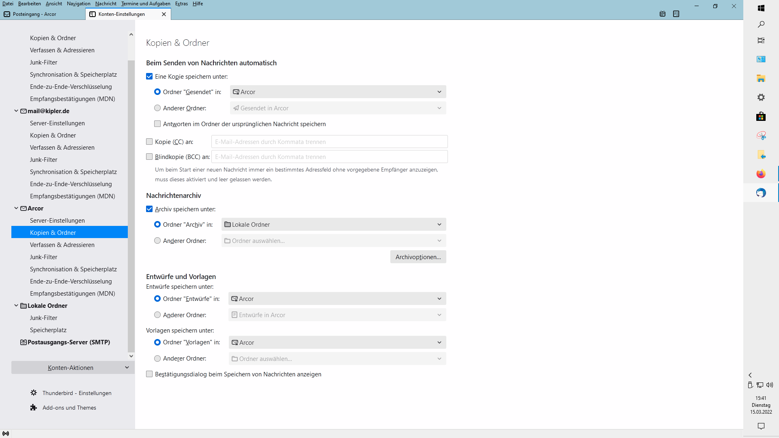Click the Thunderbird icon in taskbar
Viewport: 779px width, 438px height.
point(761,193)
